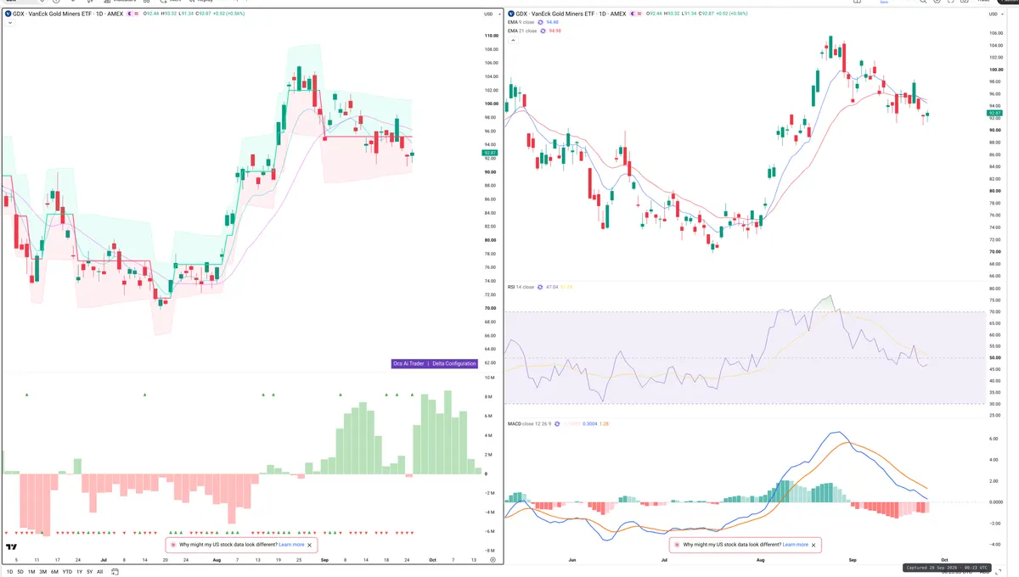Click Aug label on left time axis
The height and width of the screenshot is (577, 1019).
217,560
